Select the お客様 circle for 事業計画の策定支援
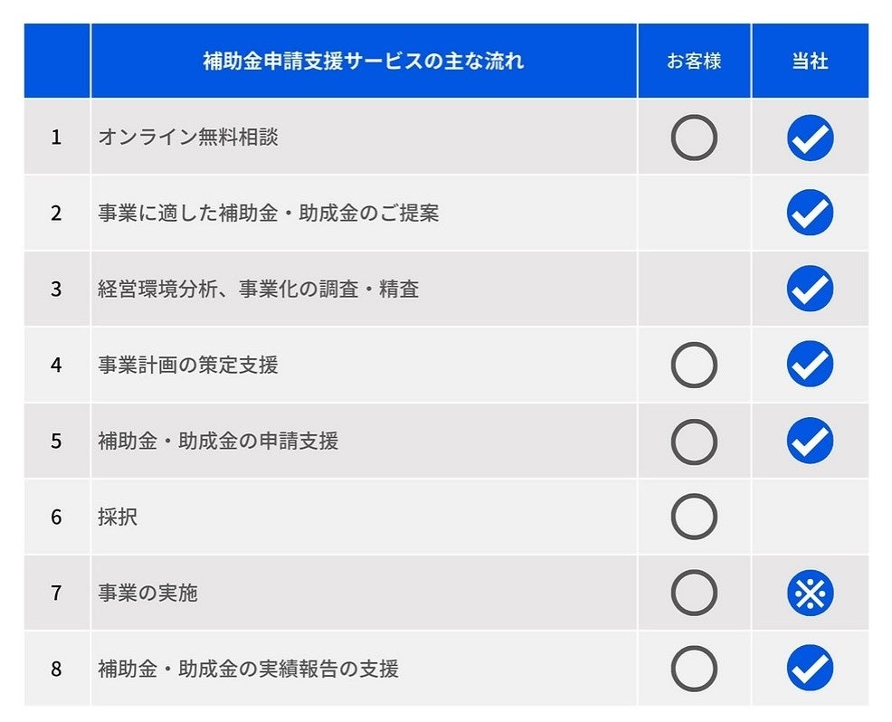Image resolution: width=892 pixels, height=722 pixels. click(694, 366)
